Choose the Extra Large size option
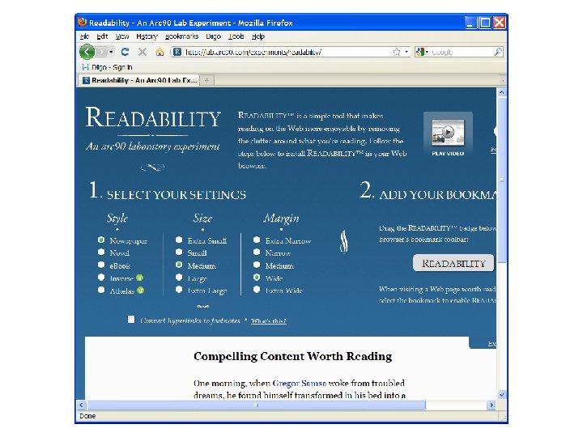Viewport: 583px width, 437px height. [179, 290]
